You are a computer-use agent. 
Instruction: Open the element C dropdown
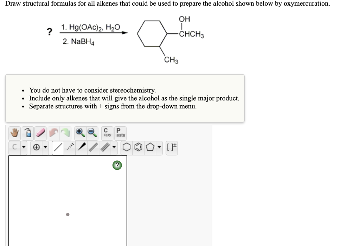click(15, 147)
